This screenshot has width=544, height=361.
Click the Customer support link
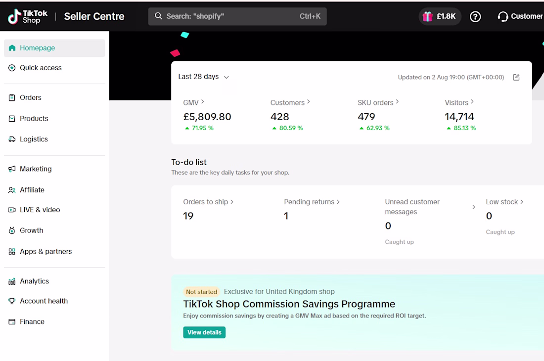pos(520,16)
